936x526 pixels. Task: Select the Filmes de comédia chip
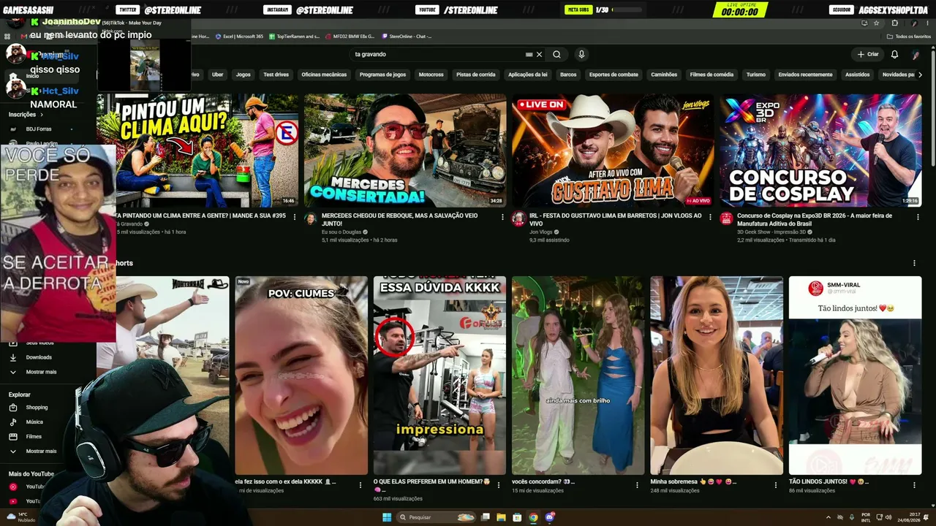click(712, 75)
